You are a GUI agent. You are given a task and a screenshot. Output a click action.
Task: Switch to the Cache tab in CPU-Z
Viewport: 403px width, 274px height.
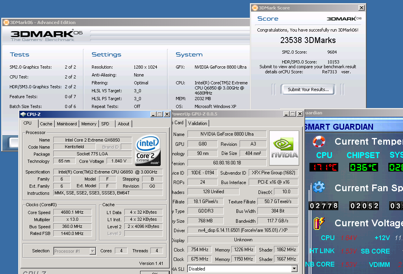point(46,124)
